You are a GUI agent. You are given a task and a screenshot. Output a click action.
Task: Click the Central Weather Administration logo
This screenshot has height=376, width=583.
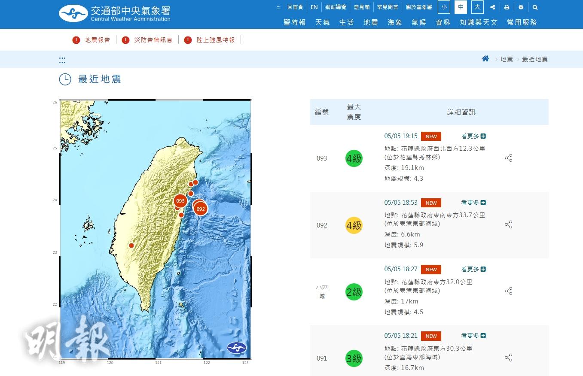click(x=115, y=13)
